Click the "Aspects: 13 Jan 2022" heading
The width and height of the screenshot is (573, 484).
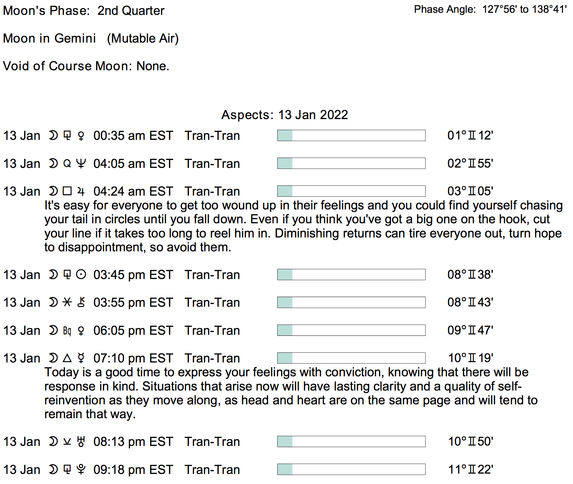284,115
